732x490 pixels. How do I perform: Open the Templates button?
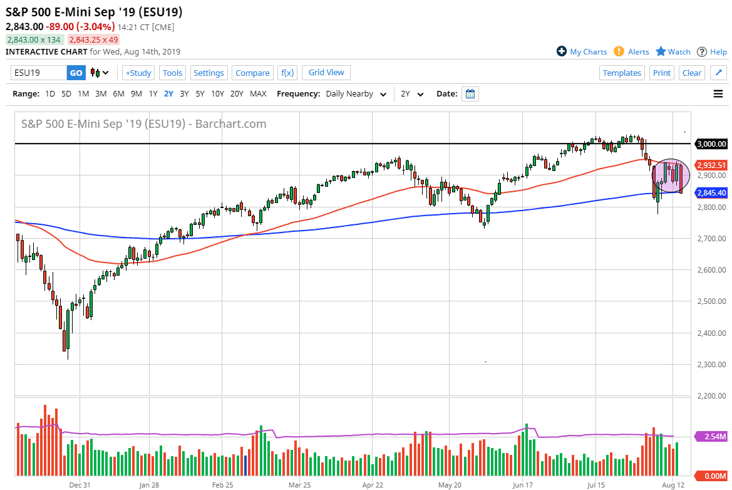point(622,73)
